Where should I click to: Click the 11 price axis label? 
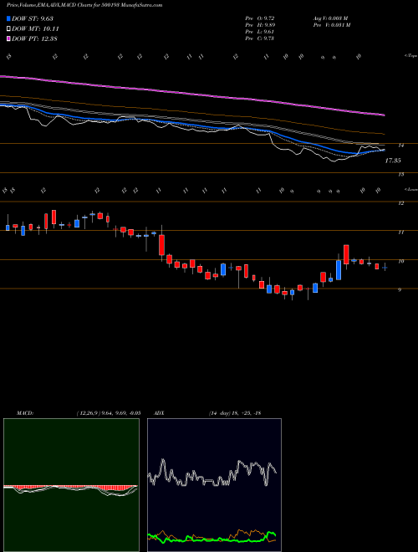pyautogui.click(x=401, y=233)
